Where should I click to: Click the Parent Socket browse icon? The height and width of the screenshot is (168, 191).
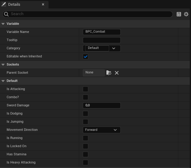pyautogui.click(x=109, y=73)
